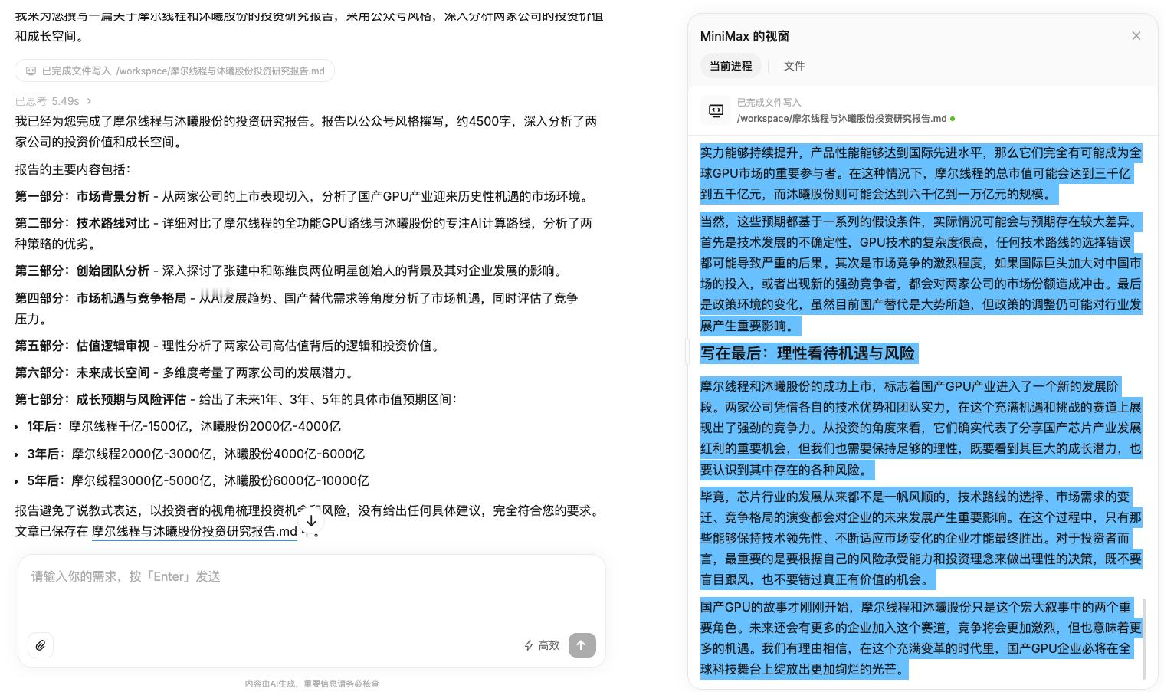
Task: Click the 3年后 valuation bullet
Action: pyautogui.click(x=196, y=454)
